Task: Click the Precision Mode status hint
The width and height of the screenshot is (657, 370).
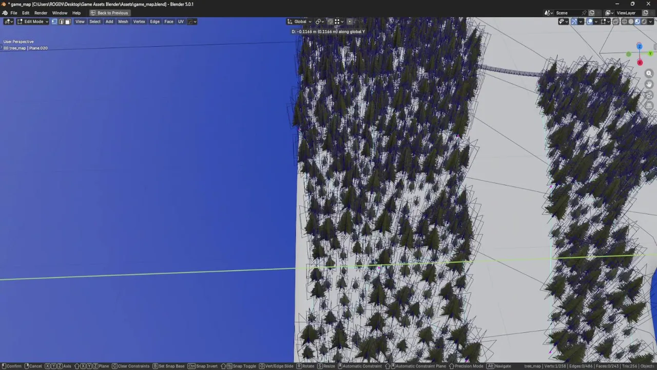Action: pyautogui.click(x=466, y=366)
